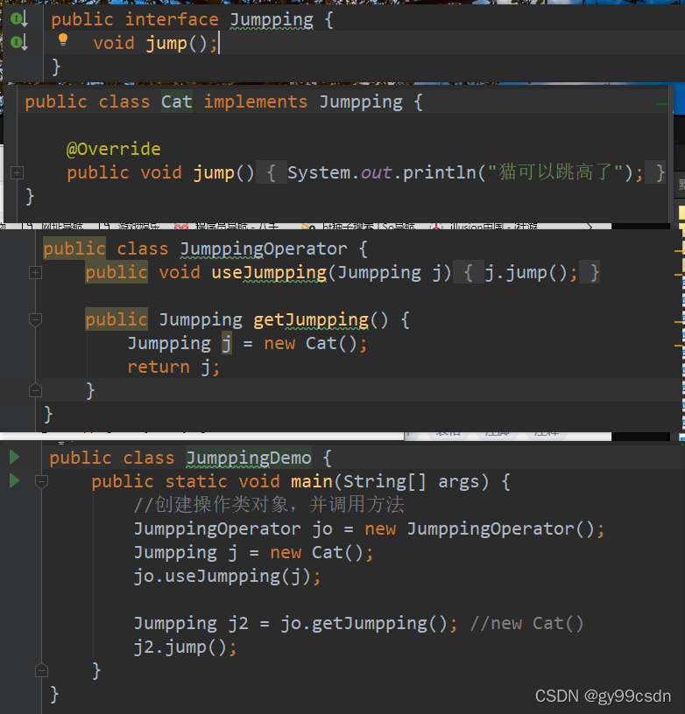
Task: Collapse main method fold at closing brace
Action: 41,671
